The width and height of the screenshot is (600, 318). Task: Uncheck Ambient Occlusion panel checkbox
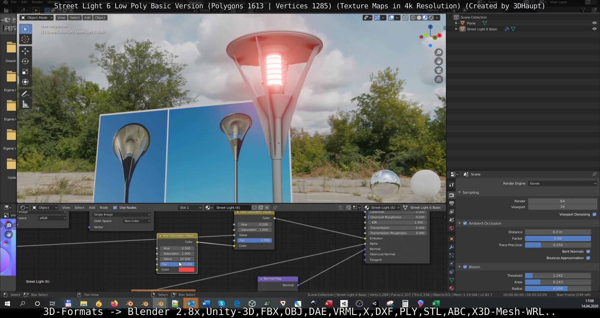tap(465, 223)
